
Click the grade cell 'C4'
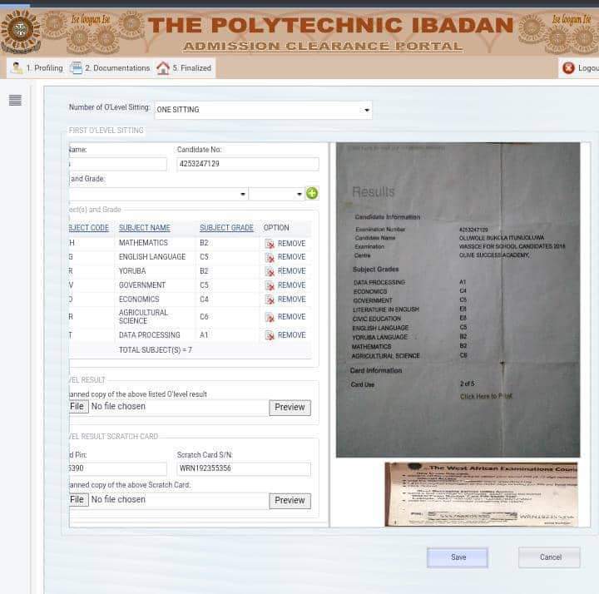pyautogui.click(x=204, y=299)
